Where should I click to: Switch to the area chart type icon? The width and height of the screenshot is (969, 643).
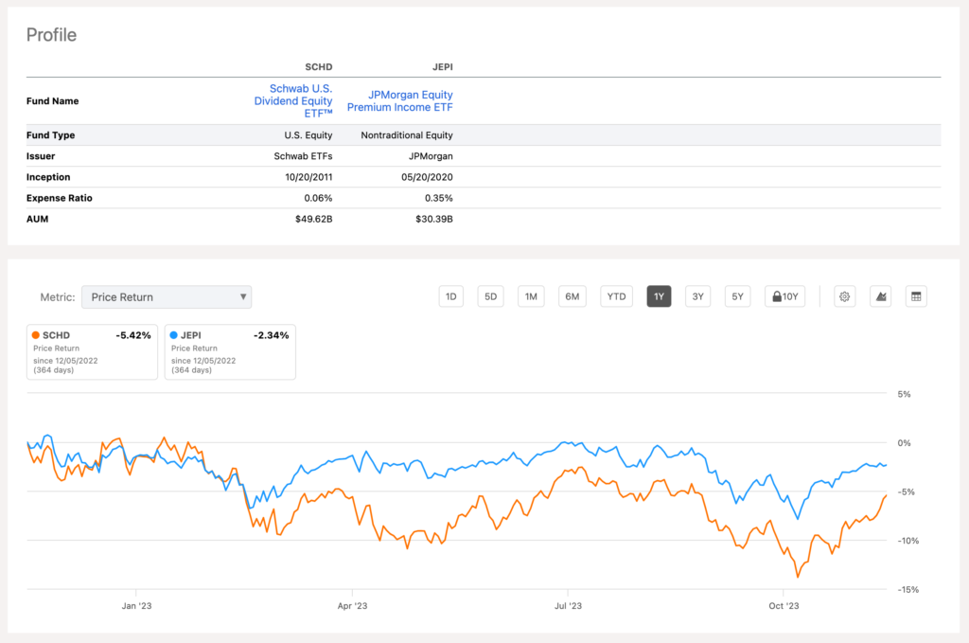tap(881, 296)
